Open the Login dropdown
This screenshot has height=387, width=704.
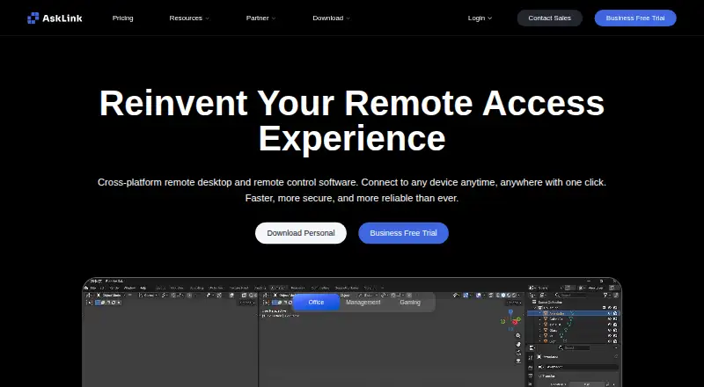click(x=480, y=18)
